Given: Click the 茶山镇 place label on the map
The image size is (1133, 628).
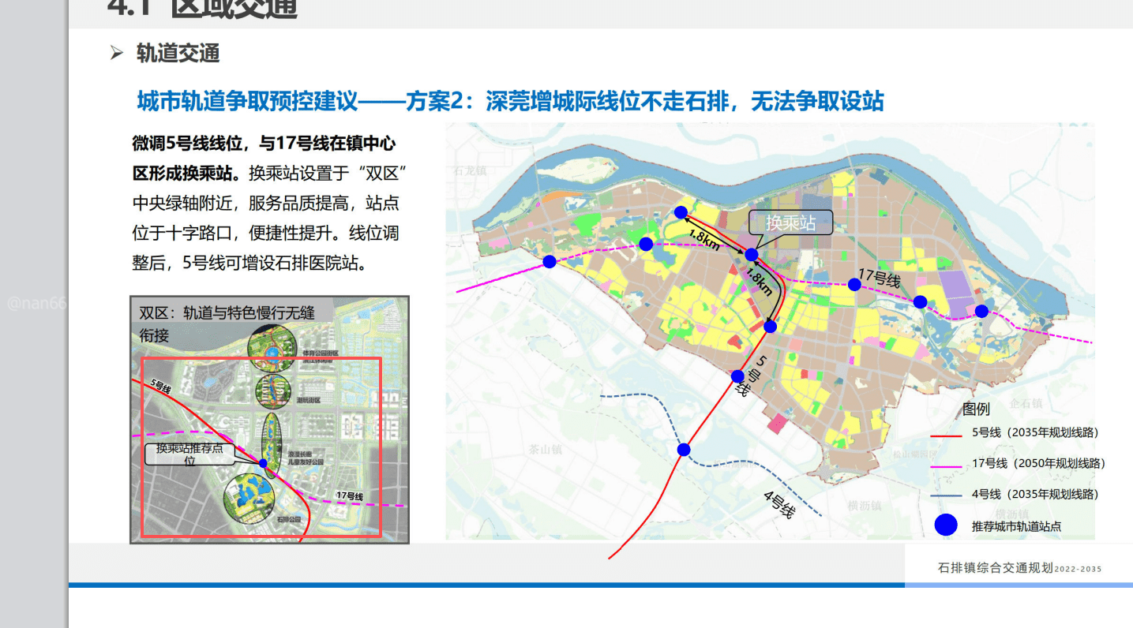Looking at the screenshot, I should point(545,450).
